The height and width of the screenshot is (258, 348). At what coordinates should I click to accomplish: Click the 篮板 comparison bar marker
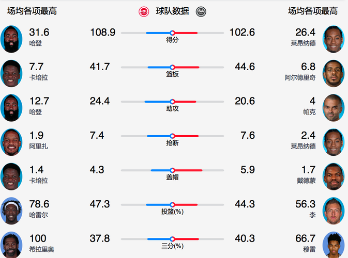[x=172, y=67]
